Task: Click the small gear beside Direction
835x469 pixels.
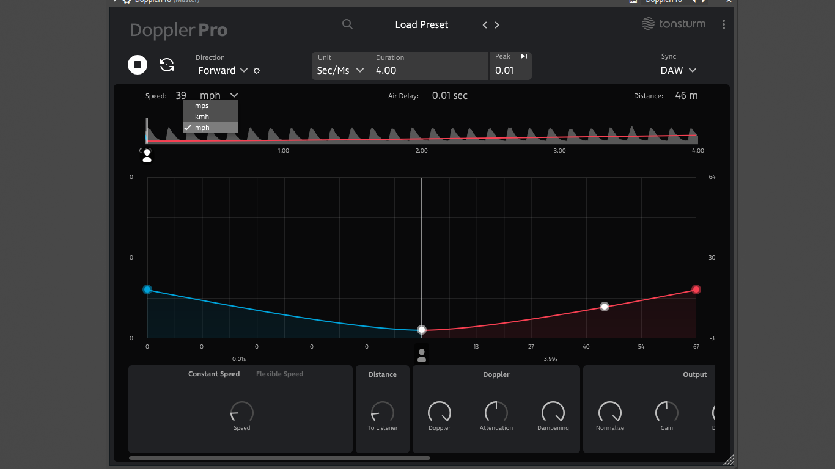Action: [257, 71]
